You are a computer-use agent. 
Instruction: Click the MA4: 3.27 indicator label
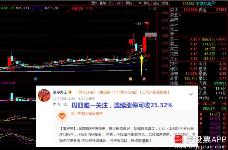click(8, 8)
